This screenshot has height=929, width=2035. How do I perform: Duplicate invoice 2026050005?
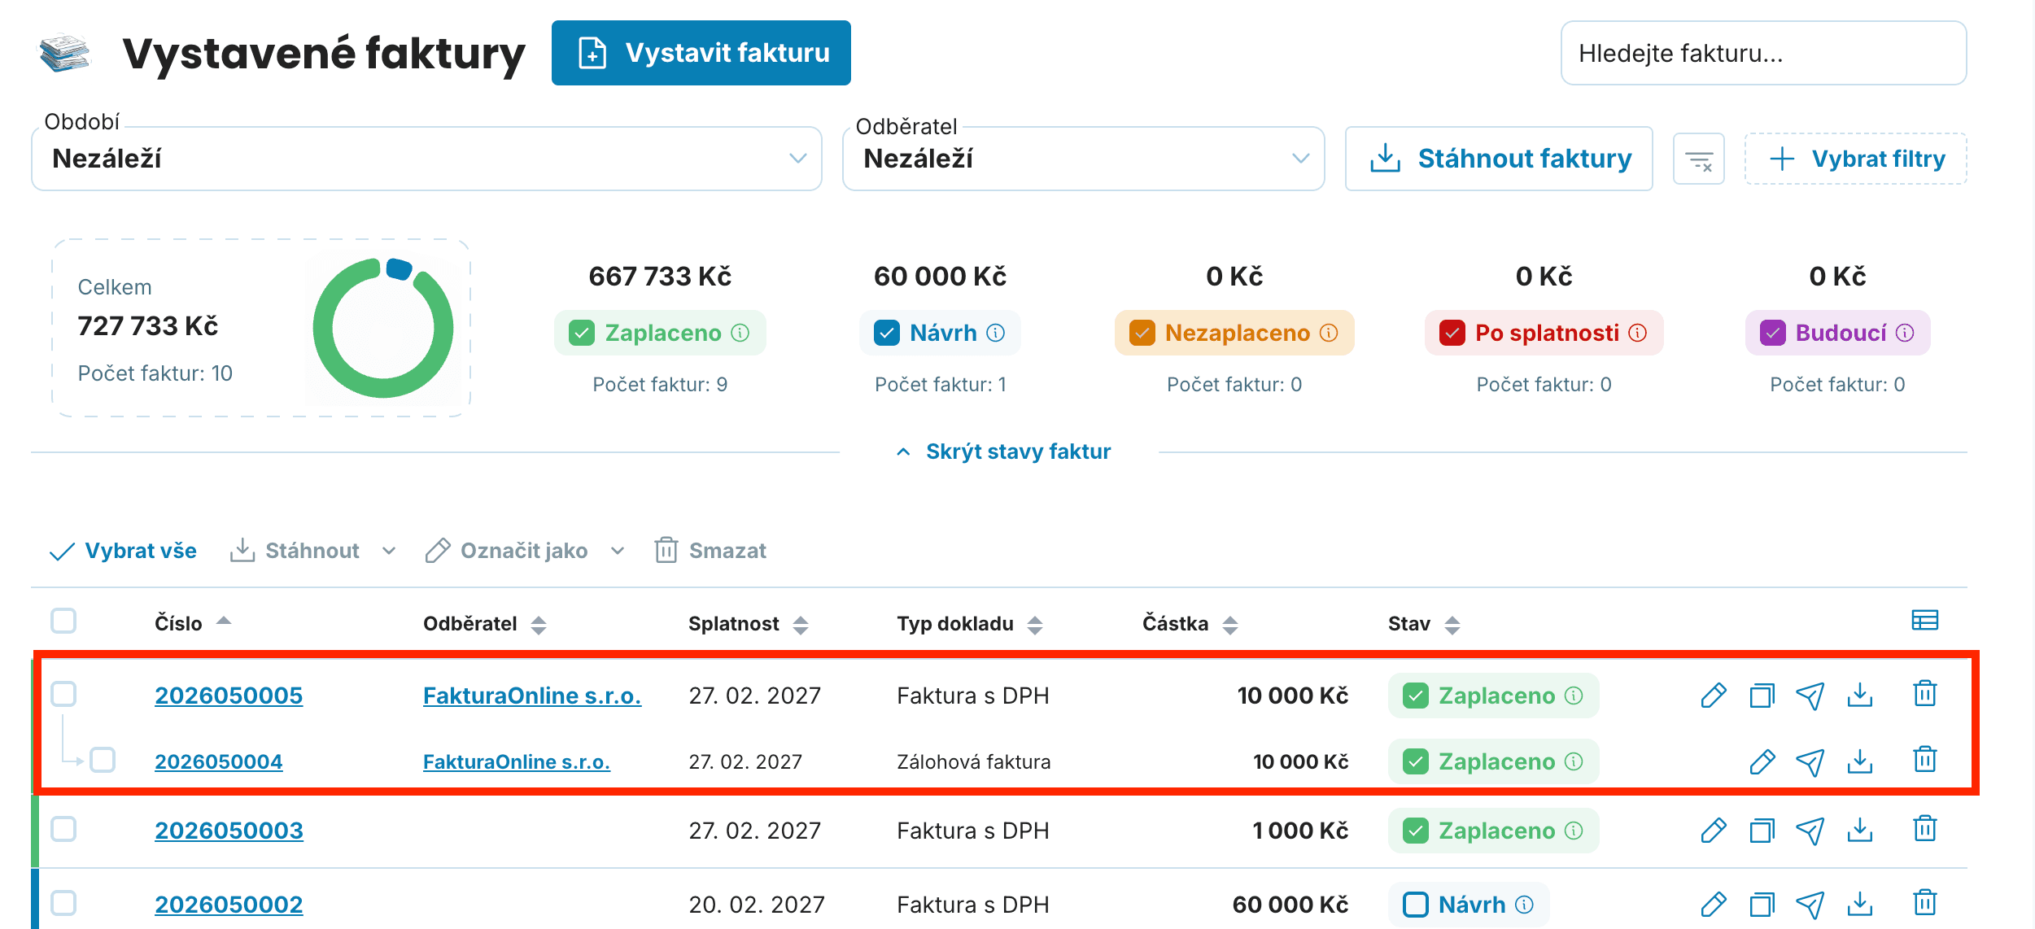[x=1762, y=696]
